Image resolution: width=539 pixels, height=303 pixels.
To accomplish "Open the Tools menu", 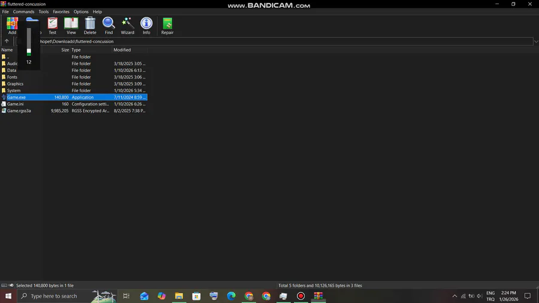I will pos(44,12).
